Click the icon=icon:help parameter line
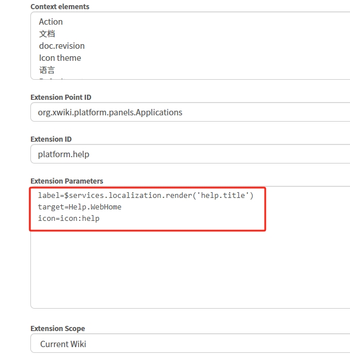This screenshot has height=354, width=350. (x=69, y=219)
